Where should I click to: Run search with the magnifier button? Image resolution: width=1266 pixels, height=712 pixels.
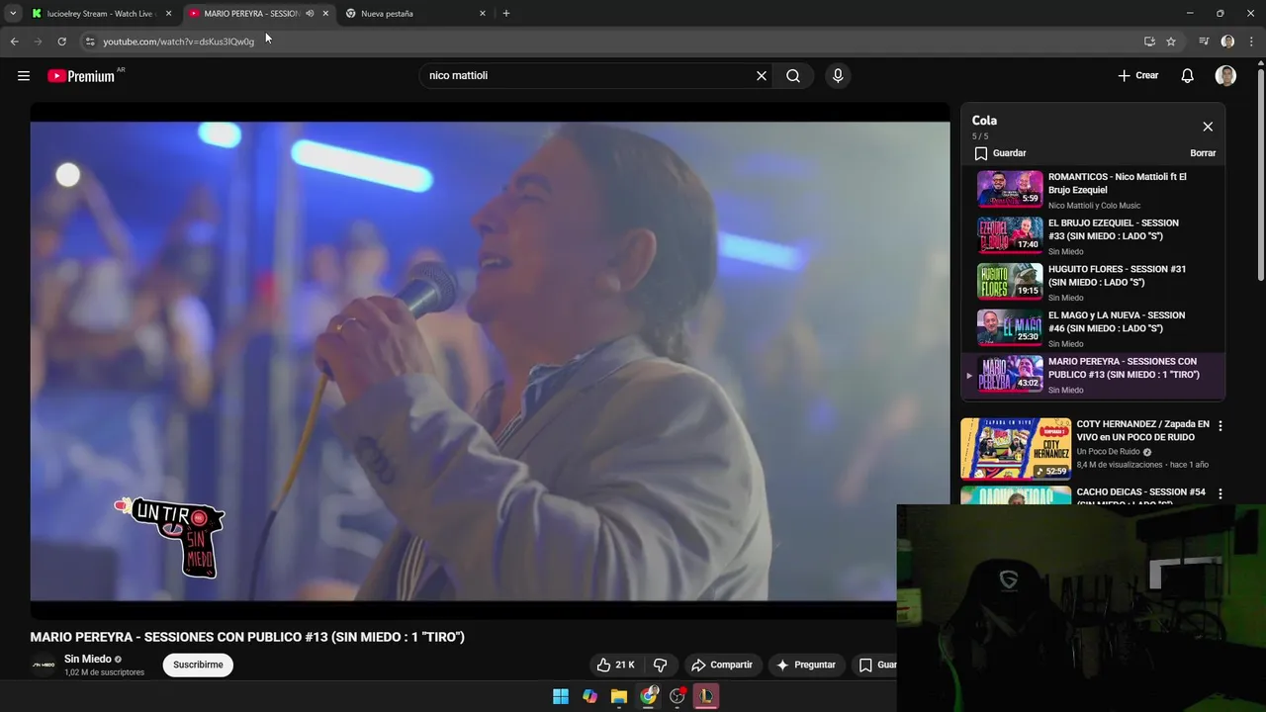point(793,76)
